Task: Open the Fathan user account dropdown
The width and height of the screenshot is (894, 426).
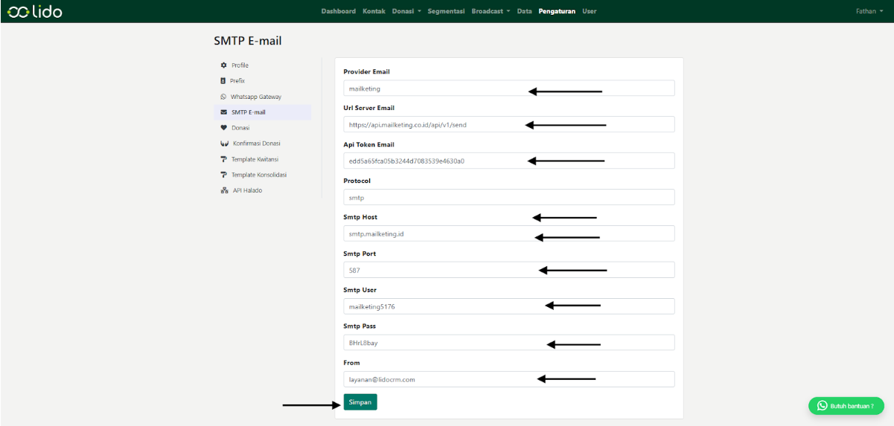Action: pos(869,11)
